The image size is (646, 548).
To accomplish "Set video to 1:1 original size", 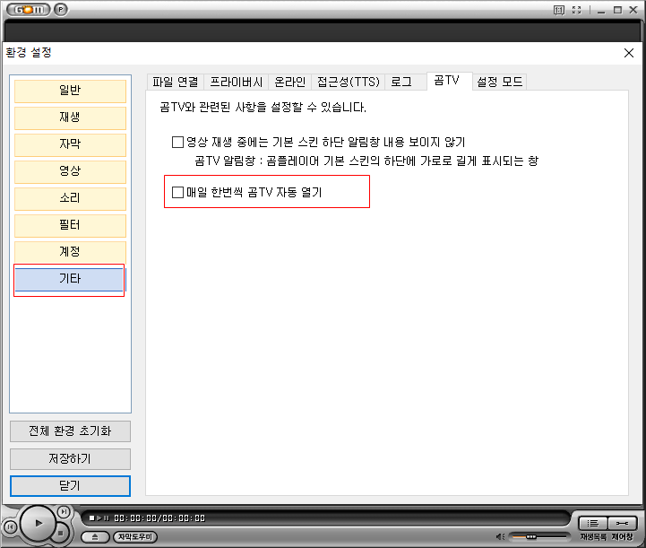I will click(x=559, y=10).
